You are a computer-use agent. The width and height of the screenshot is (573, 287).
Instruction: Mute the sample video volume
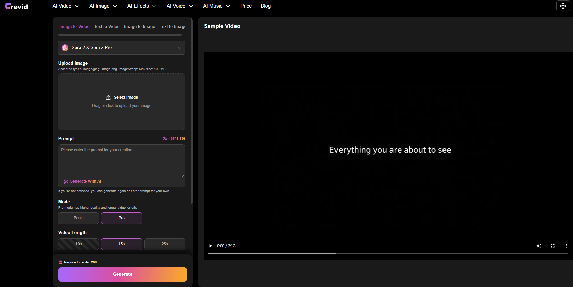539,246
